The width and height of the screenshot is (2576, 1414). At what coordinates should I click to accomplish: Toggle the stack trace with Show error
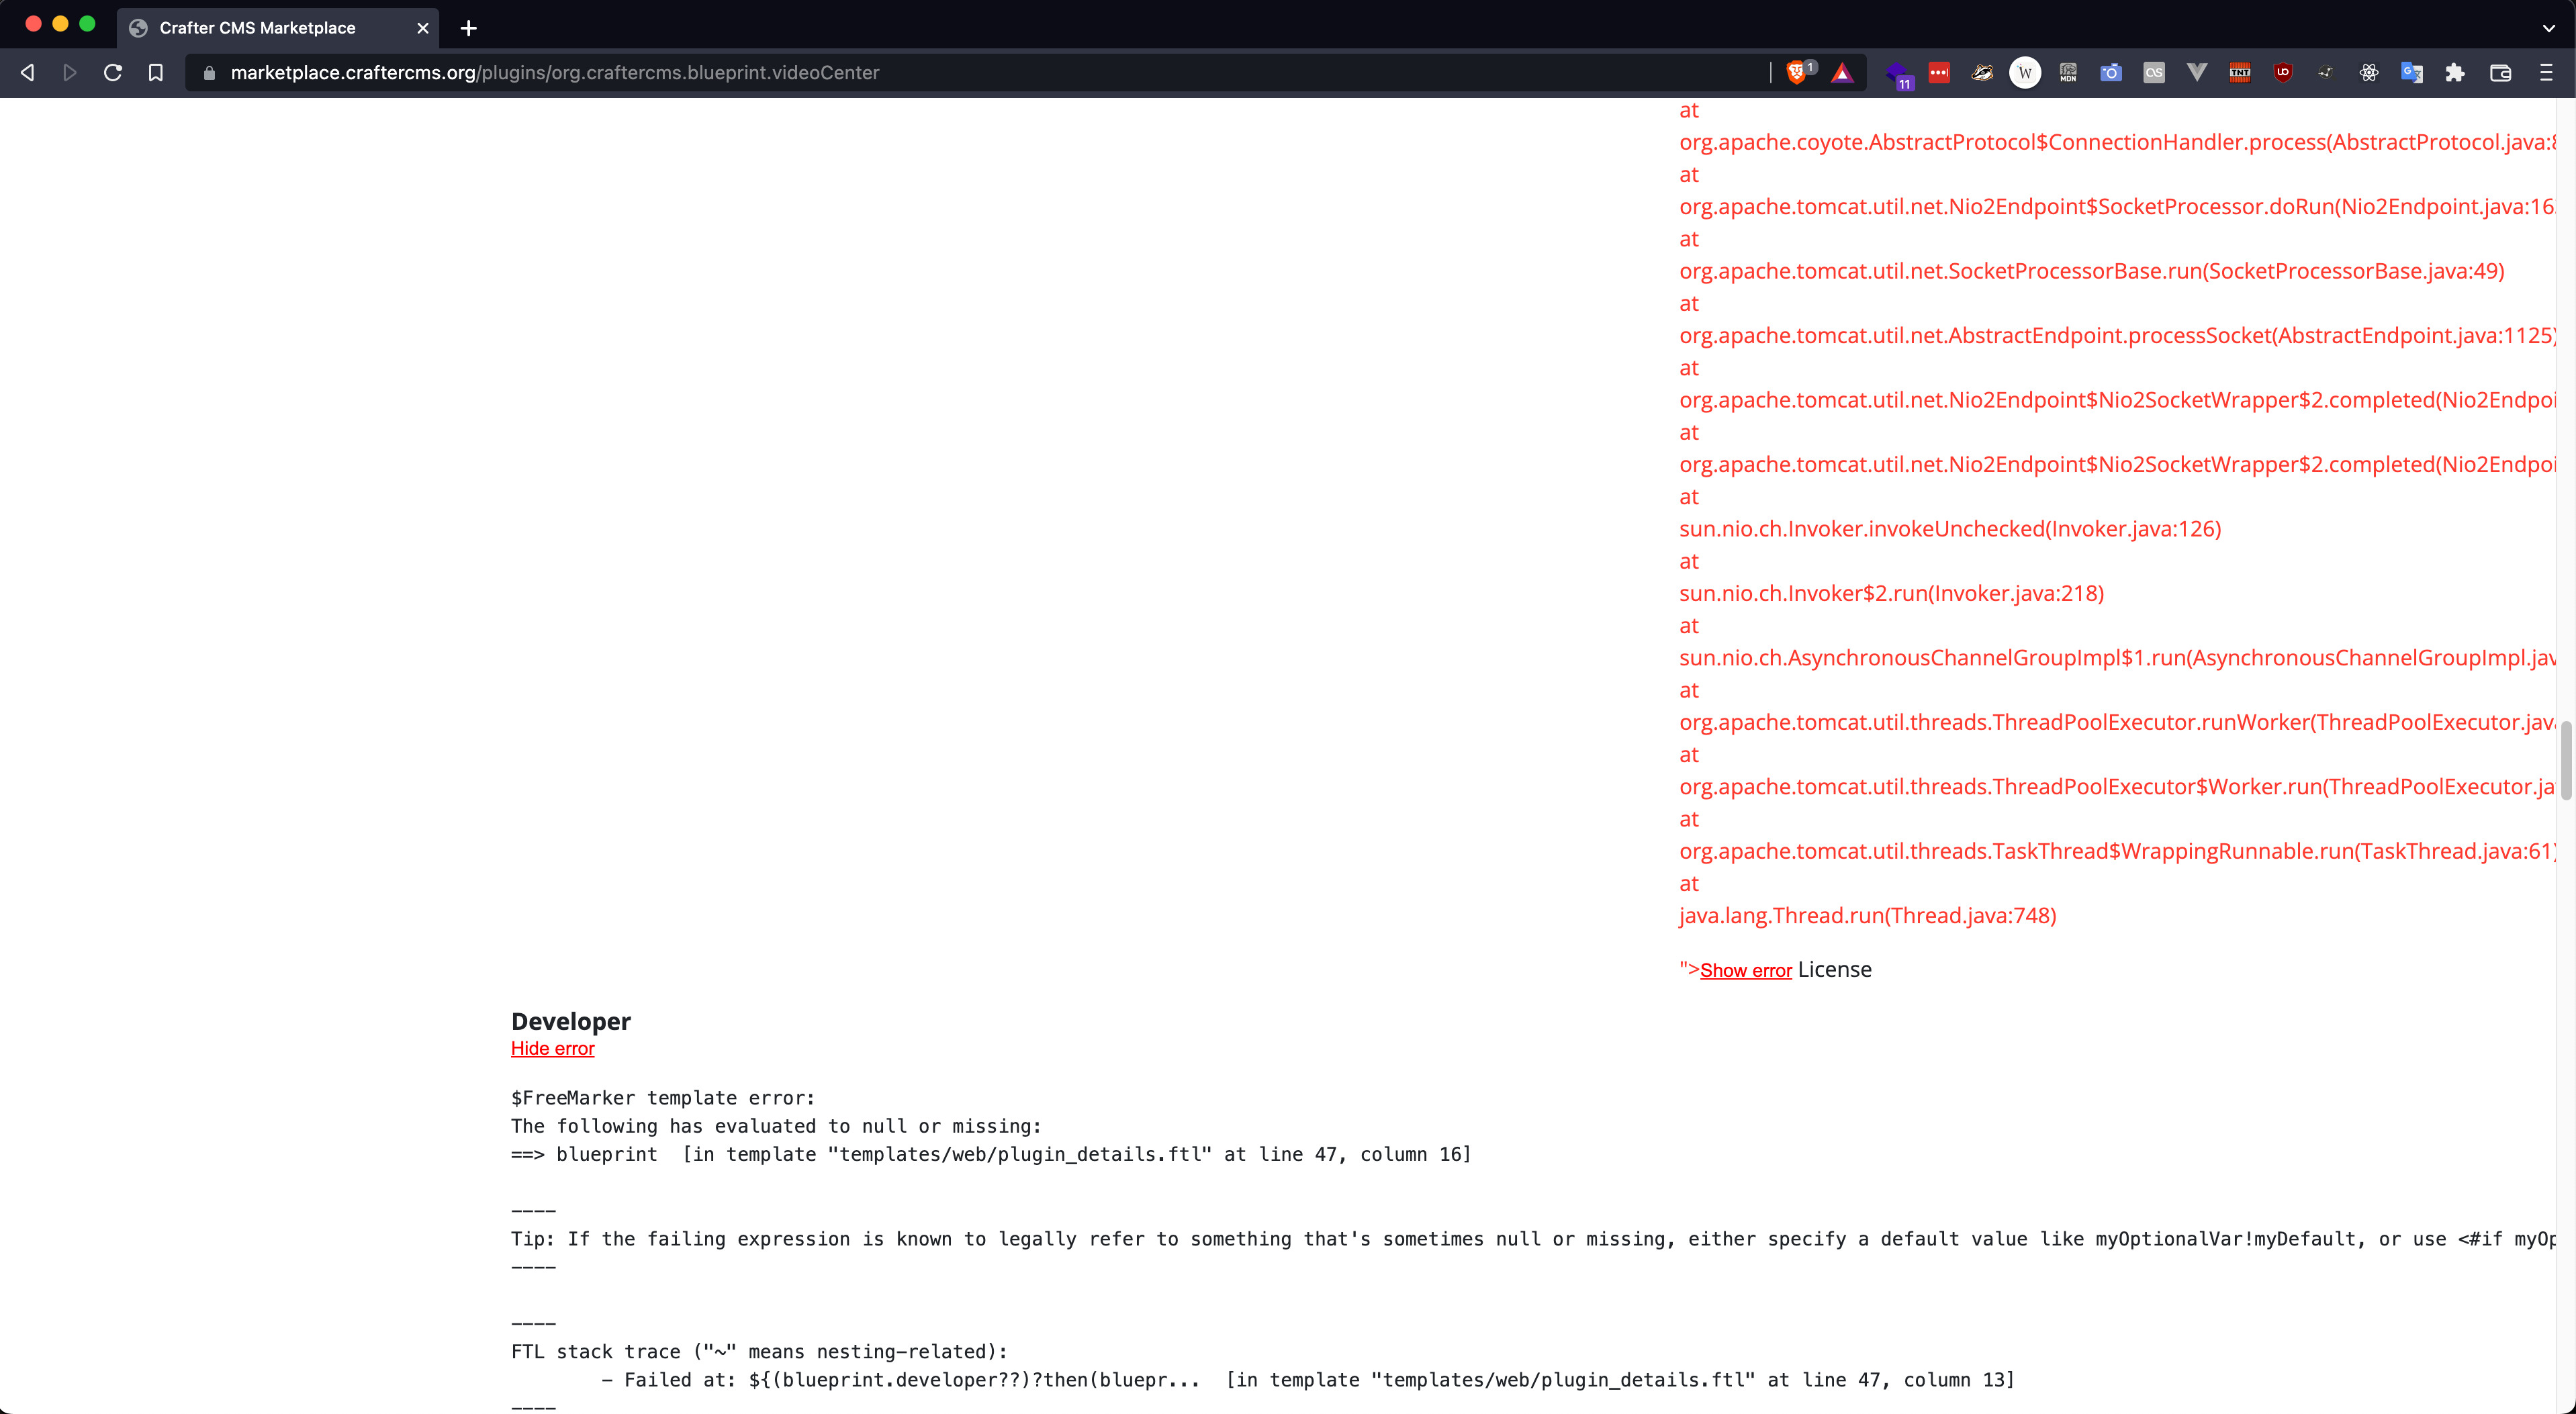(1746, 970)
